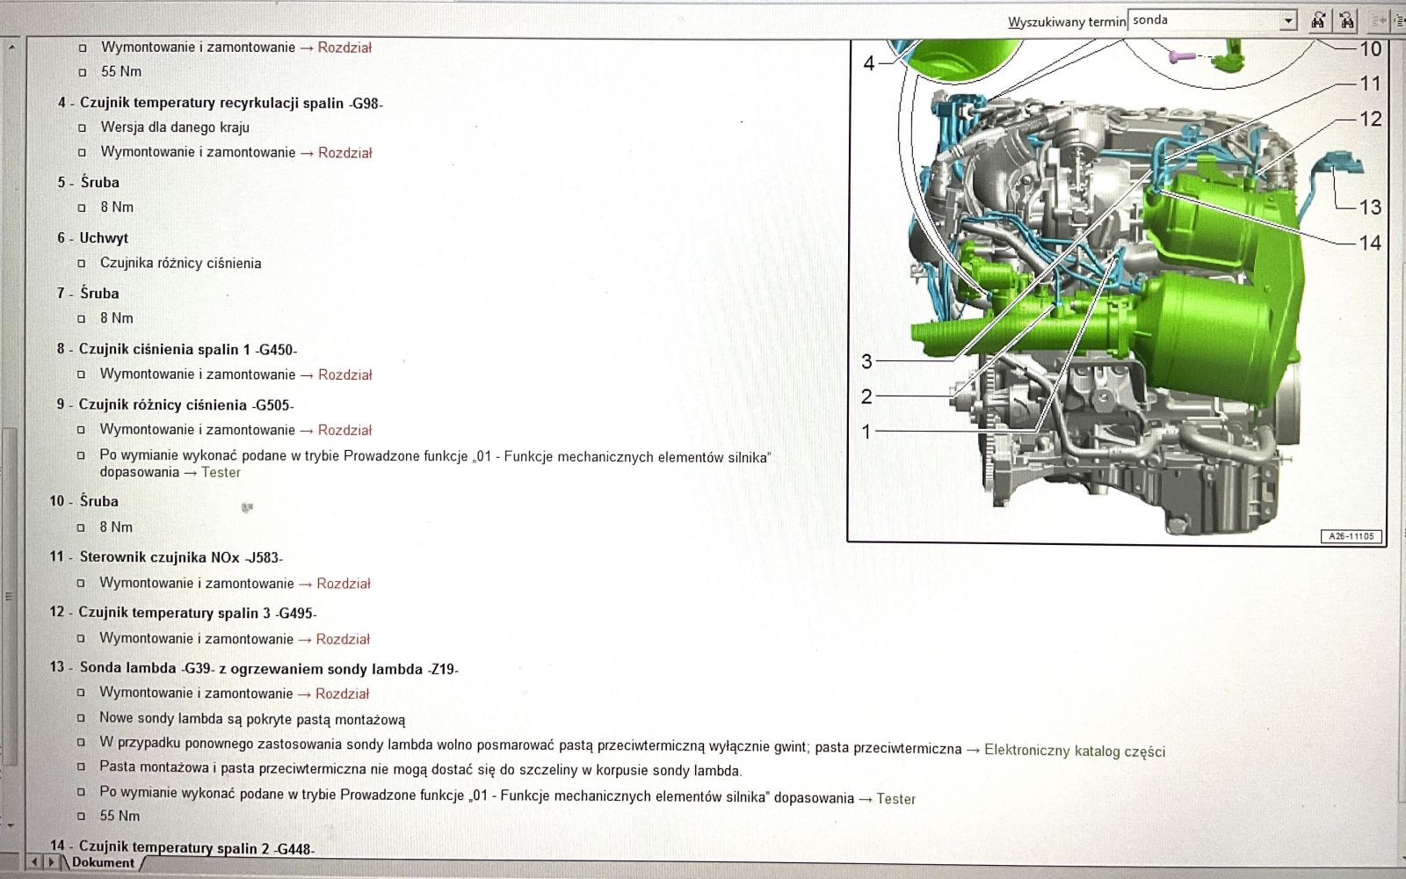1406x879 pixels.
Task: Click "55 Nm" torque under Sonda lambda
Action: (120, 816)
